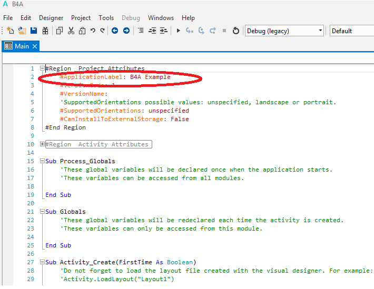Open the Edit menu
Screen dimensions: 374x289
(26, 18)
